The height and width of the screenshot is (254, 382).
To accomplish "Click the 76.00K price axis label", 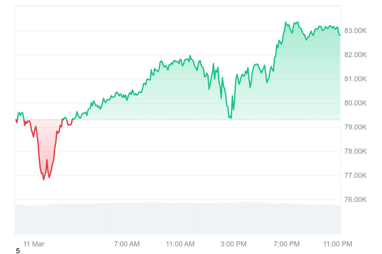I will pos(356,200).
